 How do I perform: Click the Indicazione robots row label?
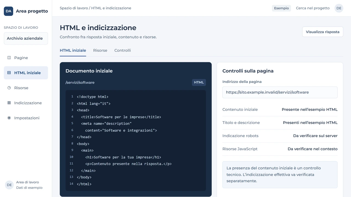point(240,136)
